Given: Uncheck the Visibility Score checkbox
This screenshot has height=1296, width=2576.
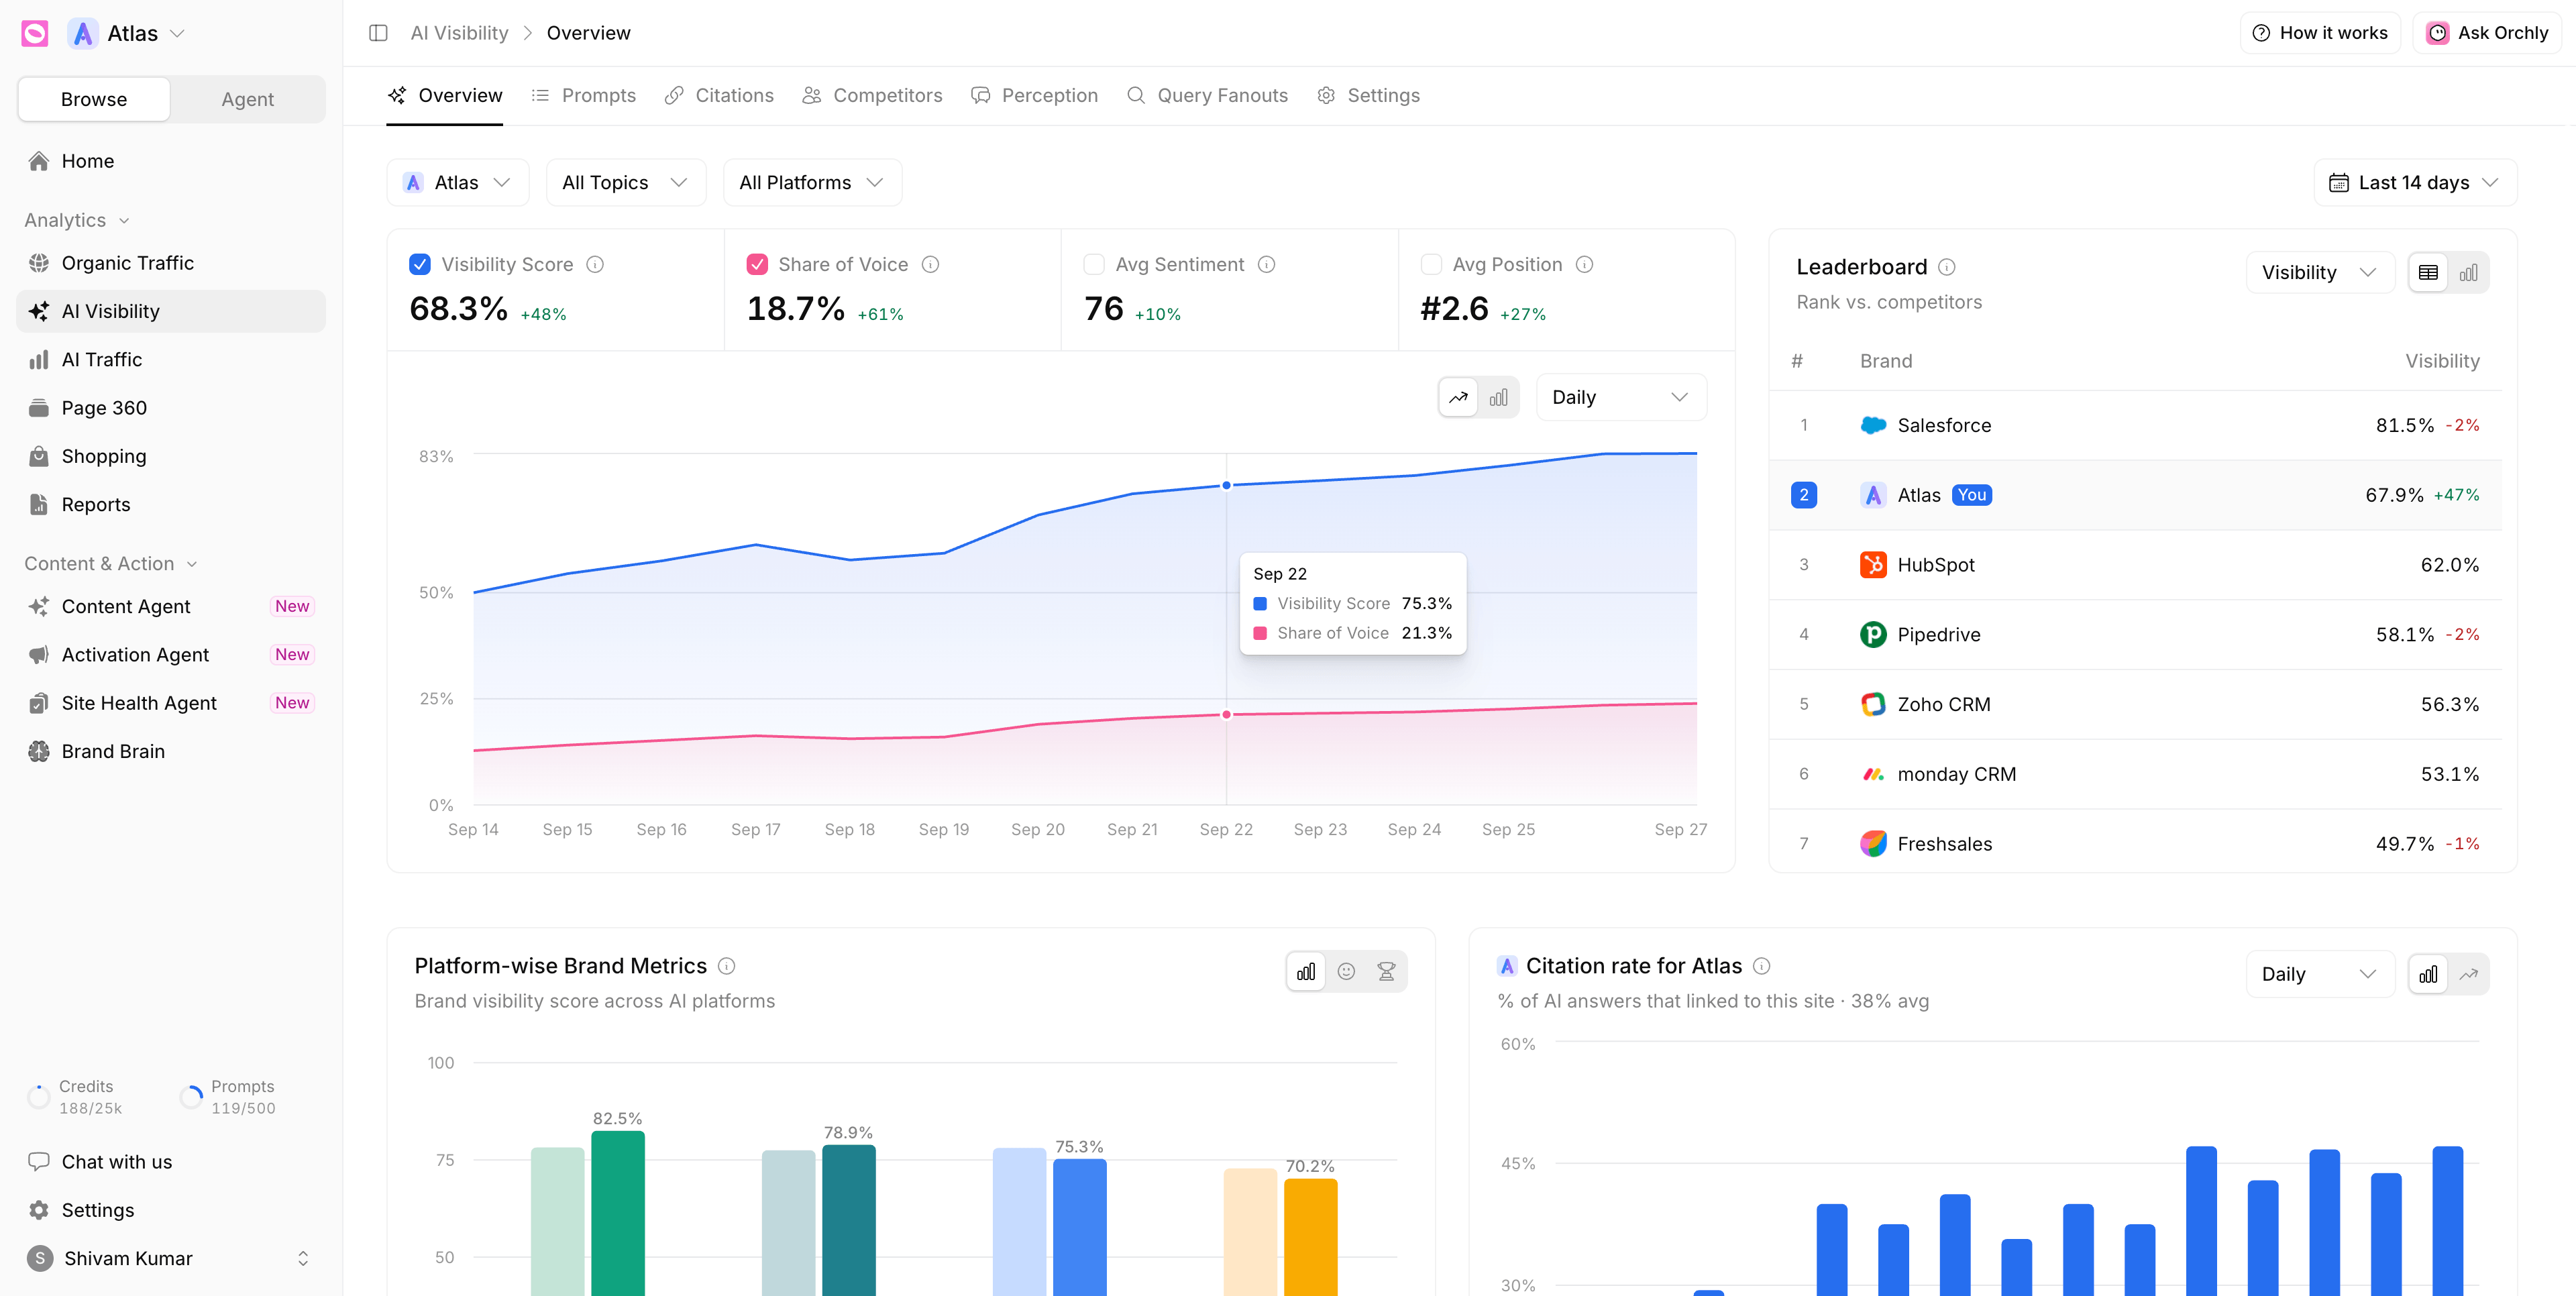Looking at the screenshot, I should [x=420, y=264].
